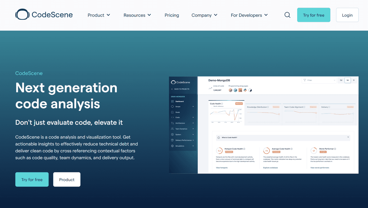Switch the time range to 1Y
368x208 pixels.
point(354,80)
